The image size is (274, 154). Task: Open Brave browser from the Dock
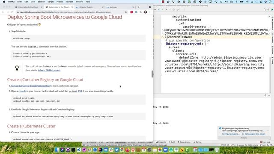coord(133,150)
